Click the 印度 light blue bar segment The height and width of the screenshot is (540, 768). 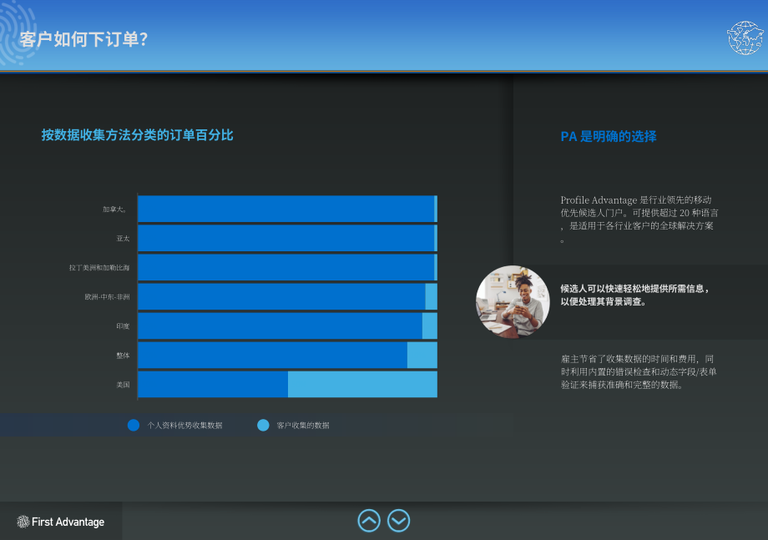[x=430, y=326]
